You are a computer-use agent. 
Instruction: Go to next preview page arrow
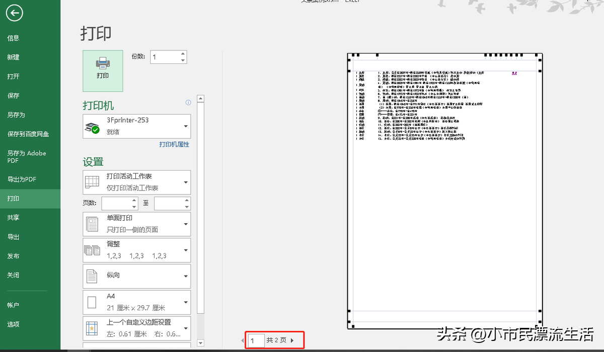[x=292, y=340]
